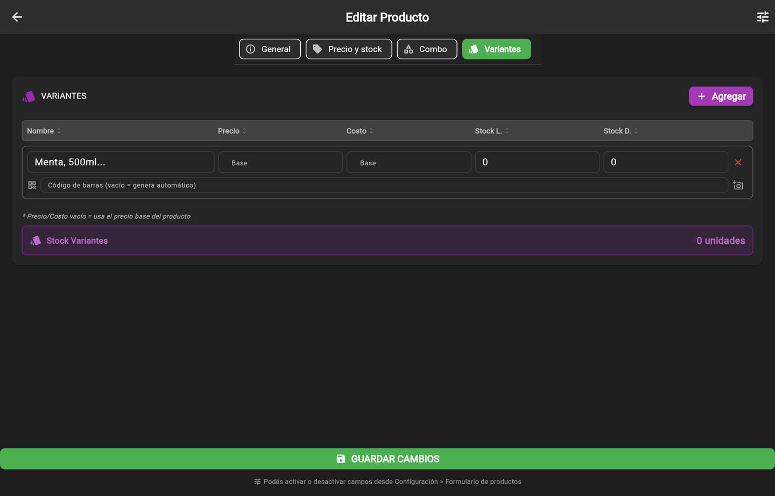Click the Código de barras field
This screenshot has height=496, width=775.
click(384, 185)
